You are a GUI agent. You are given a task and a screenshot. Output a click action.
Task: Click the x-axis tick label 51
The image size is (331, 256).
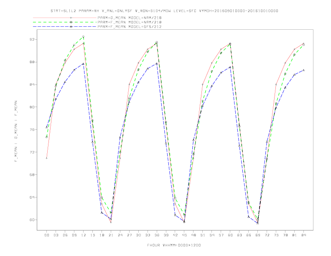pos(203,235)
